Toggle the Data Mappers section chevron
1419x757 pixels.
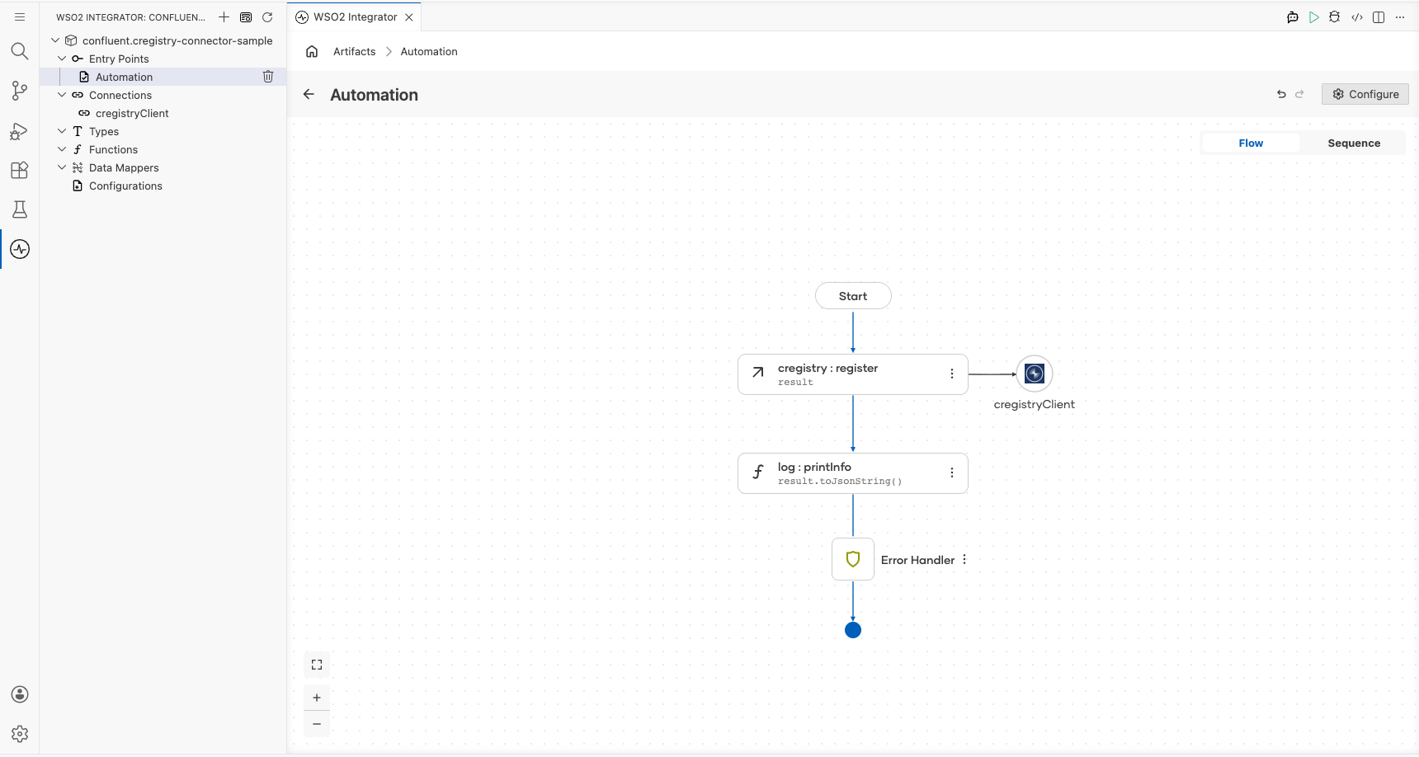tap(62, 167)
